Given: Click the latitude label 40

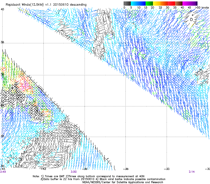Looking at the screenshot, I should click(2, 9).
